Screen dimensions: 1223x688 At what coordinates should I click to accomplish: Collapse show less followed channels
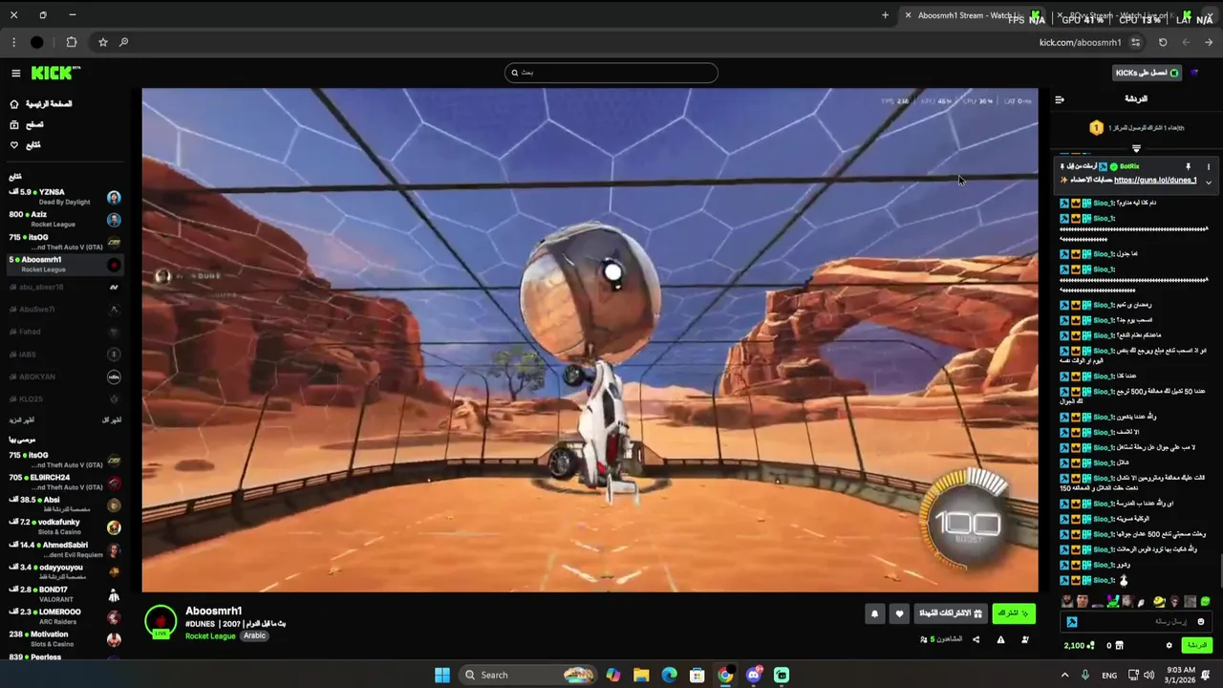(112, 420)
